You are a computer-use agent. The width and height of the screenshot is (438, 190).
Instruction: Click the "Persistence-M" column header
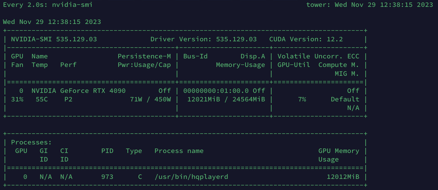point(144,56)
